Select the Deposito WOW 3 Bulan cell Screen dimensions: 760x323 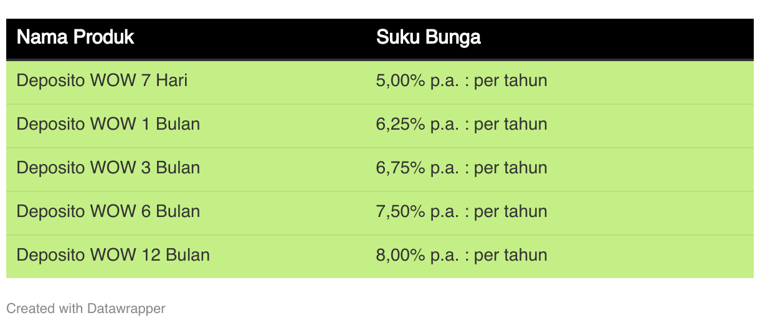(x=108, y=168)
